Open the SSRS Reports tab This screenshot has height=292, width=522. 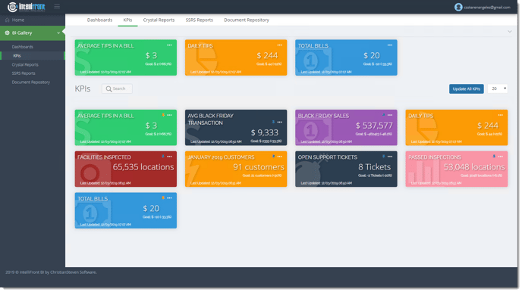pos(199,20)
